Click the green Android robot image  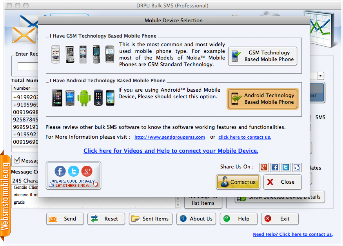tap(84, 98)
